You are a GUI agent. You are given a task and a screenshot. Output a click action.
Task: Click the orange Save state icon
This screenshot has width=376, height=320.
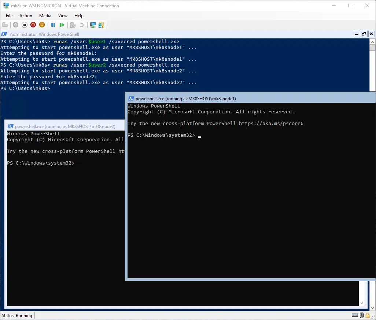(x=42, y=25)
